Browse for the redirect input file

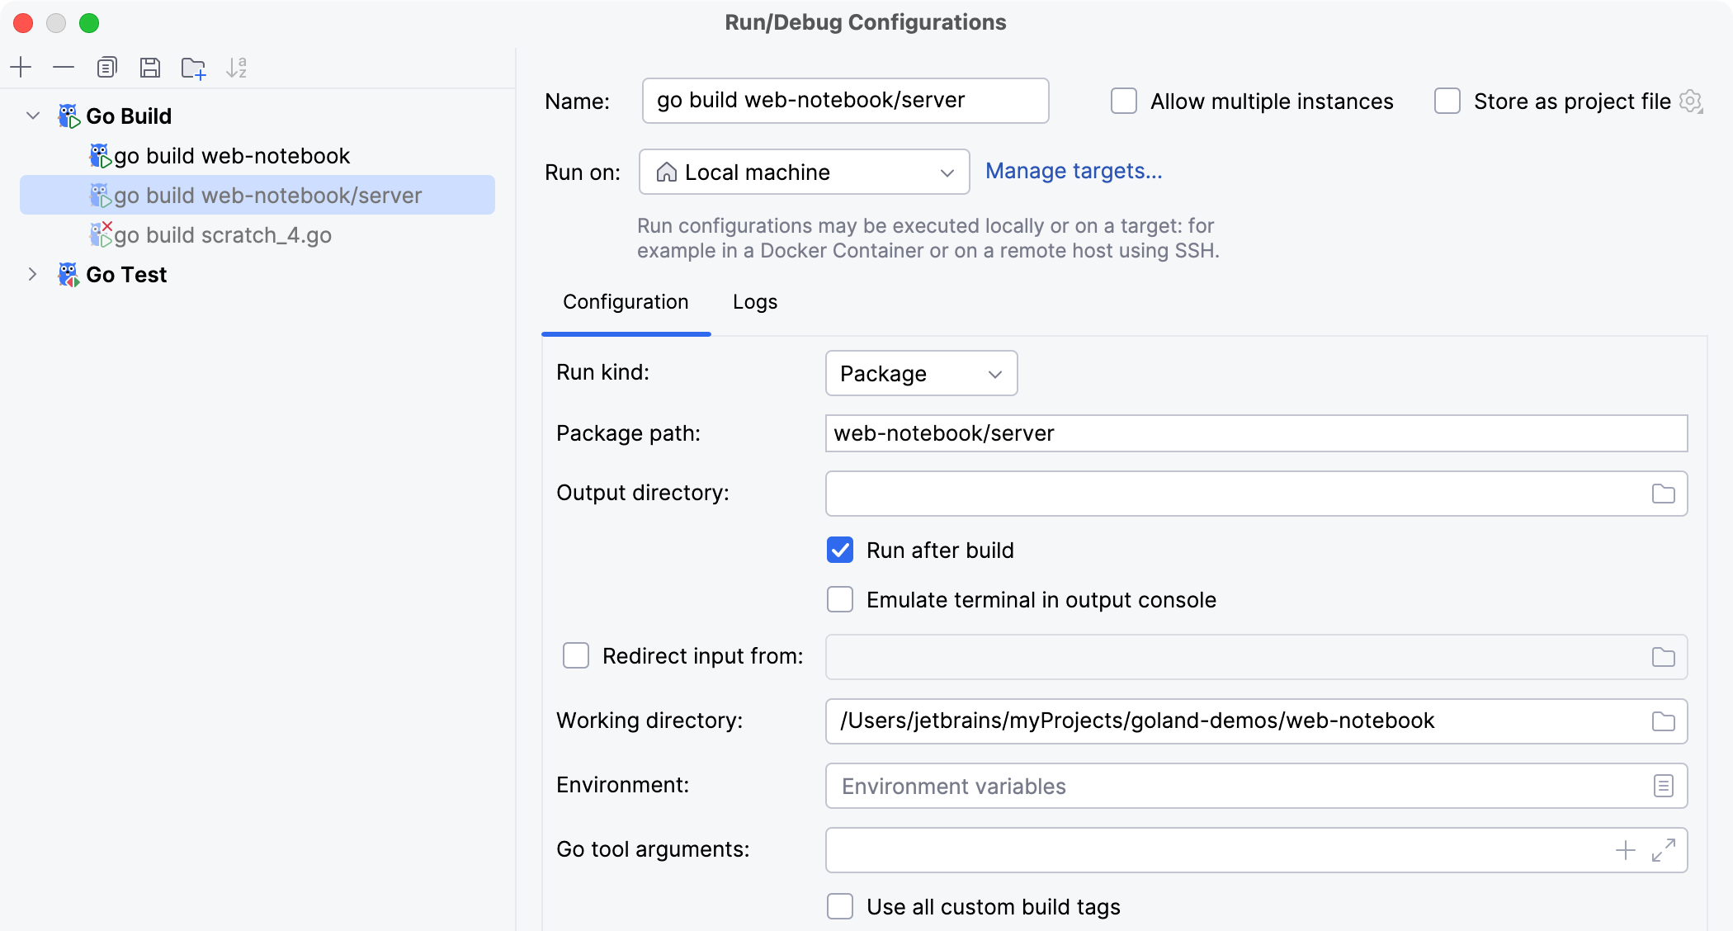coord(1663,657)
